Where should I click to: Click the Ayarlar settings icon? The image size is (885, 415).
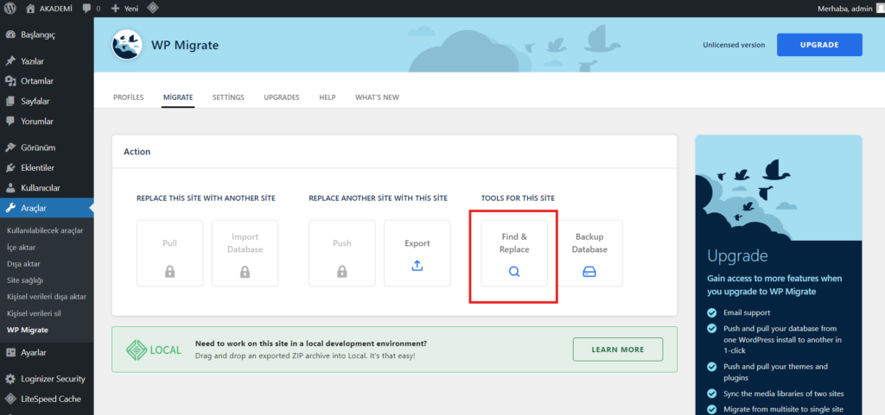tap(10, 353)
